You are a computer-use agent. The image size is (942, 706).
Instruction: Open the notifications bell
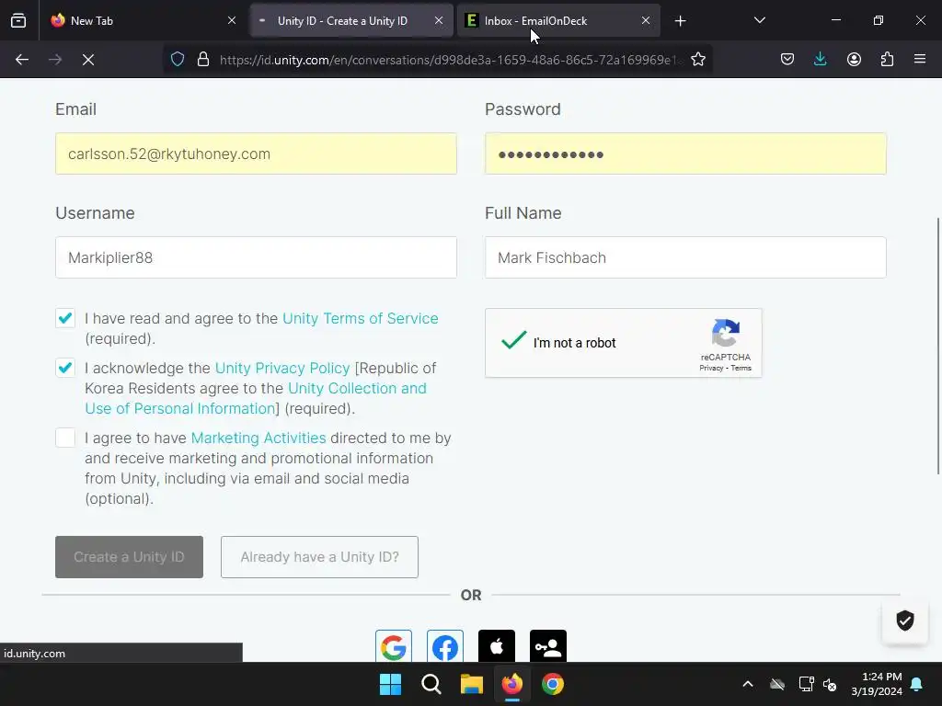click(917, 684)
